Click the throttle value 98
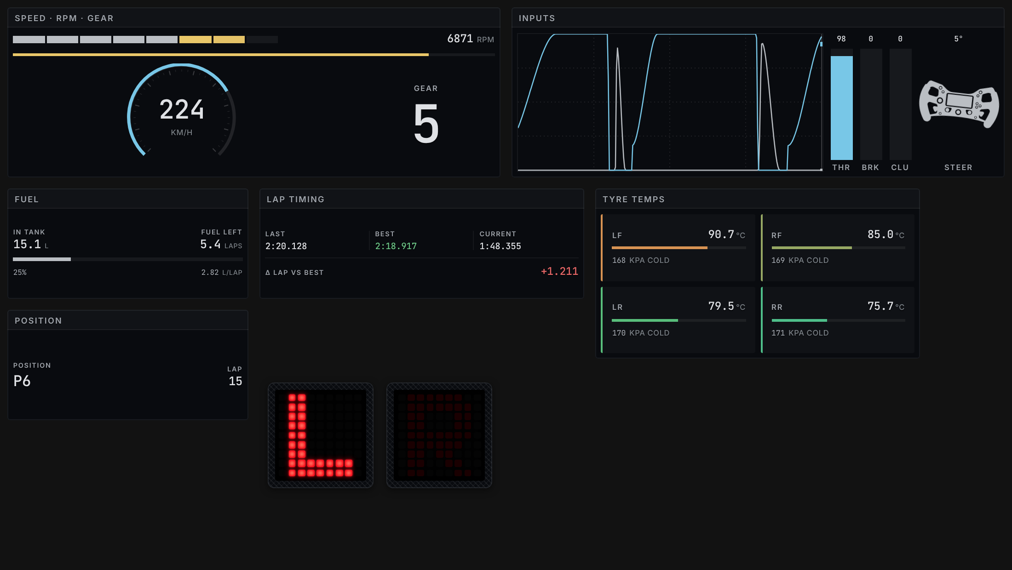This screenshot has width=1012, height=570. [841, 39]
